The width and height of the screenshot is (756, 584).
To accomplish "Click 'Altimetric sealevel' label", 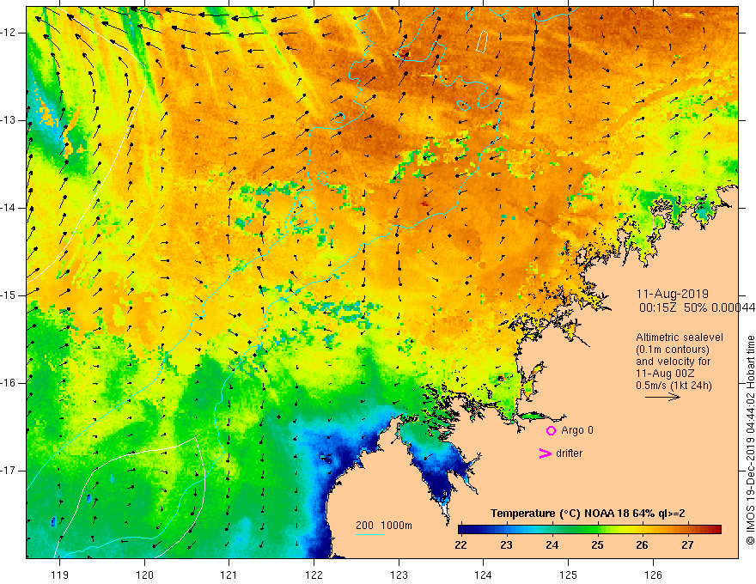I will coord(680,338).
